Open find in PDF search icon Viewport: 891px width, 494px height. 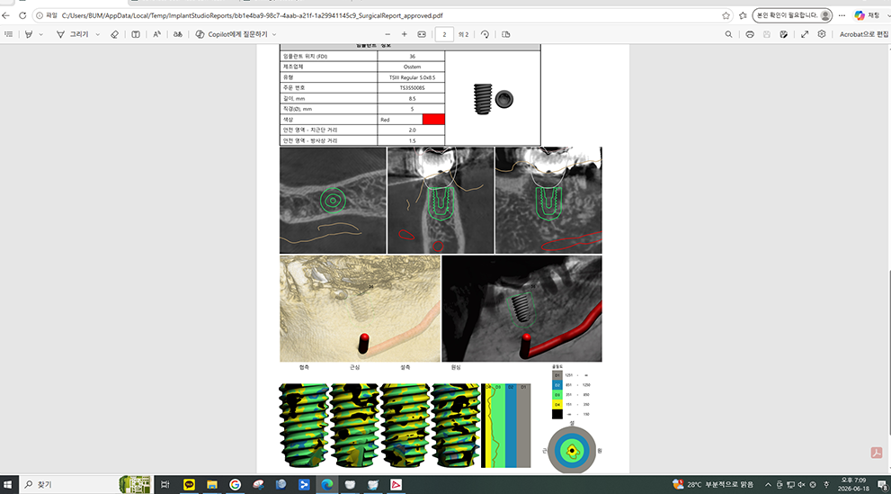728,34
